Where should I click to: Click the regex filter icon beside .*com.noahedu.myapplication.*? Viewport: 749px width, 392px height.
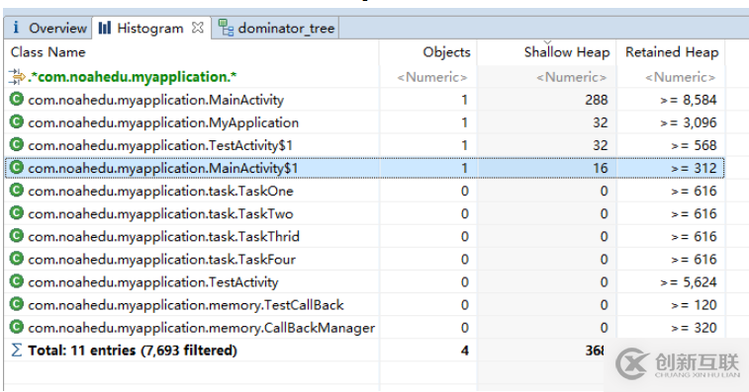click(17, 76)
